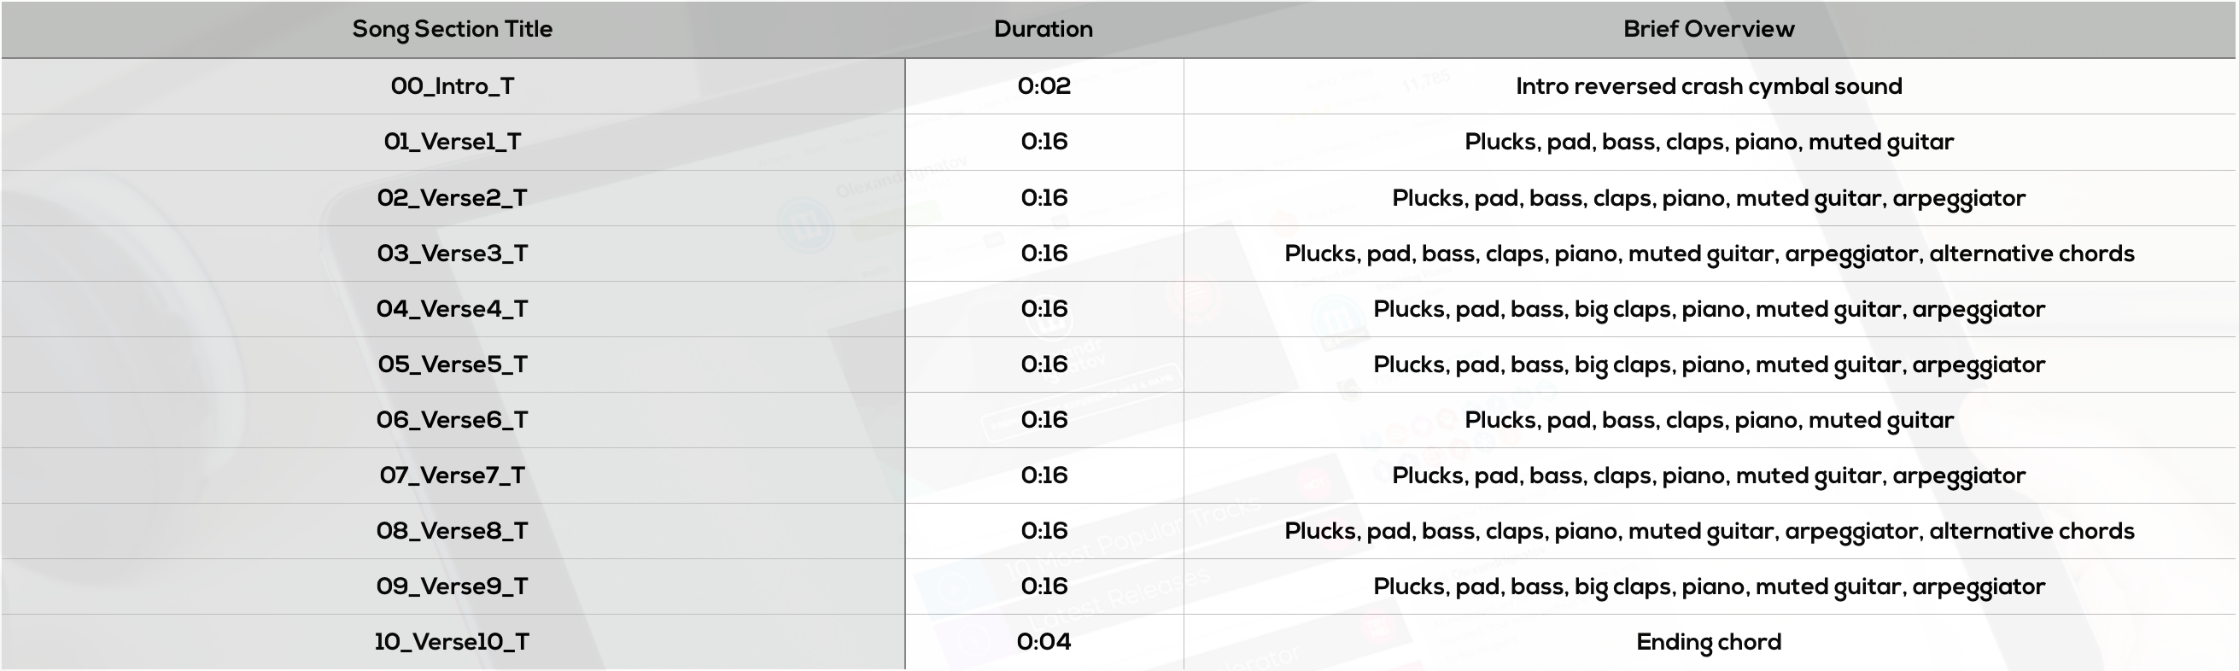Click the 0:04 duration of the ending
Screen dimensions: 2239x671
click(x=1044, y=642)
